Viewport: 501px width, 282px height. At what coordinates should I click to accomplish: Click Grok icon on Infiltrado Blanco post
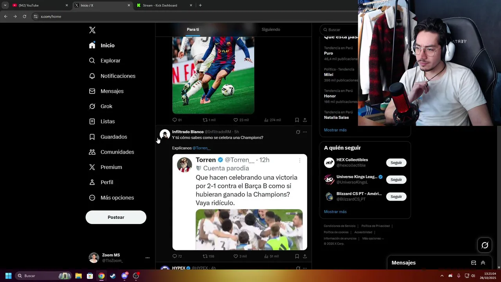[298, 132]
